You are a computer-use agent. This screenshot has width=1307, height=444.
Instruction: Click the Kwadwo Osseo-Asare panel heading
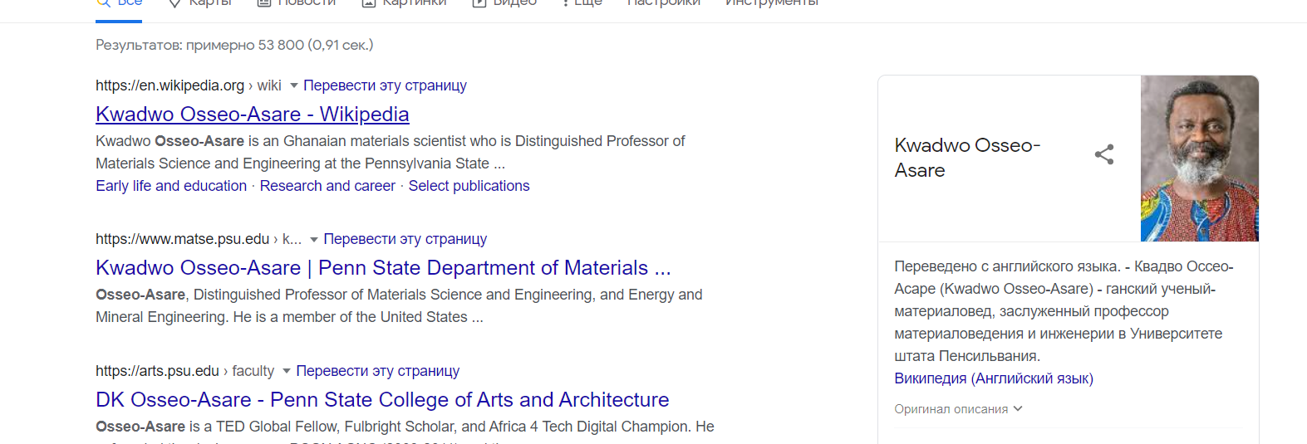click(x=967, y=158)
